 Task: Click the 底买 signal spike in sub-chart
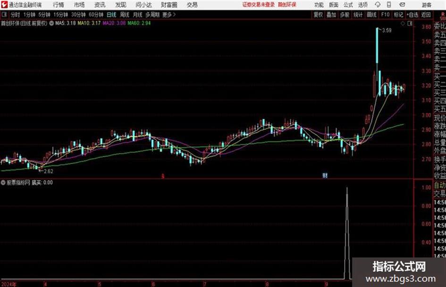pyautogui.click(x=347, y=233)
